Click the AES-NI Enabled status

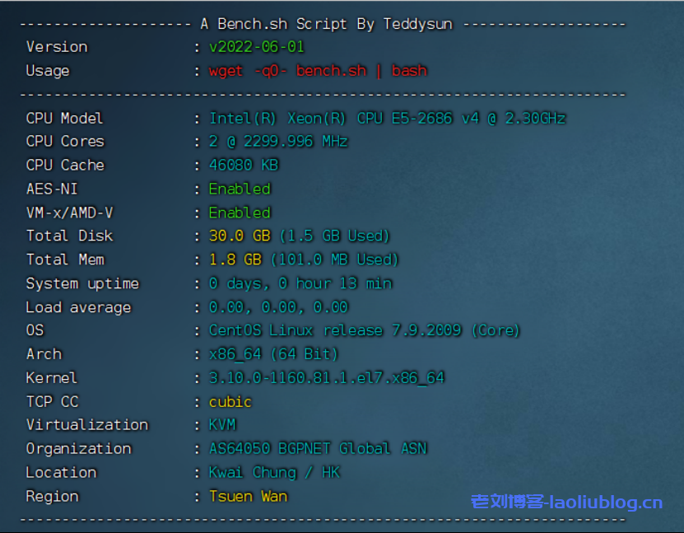(240, 189)
